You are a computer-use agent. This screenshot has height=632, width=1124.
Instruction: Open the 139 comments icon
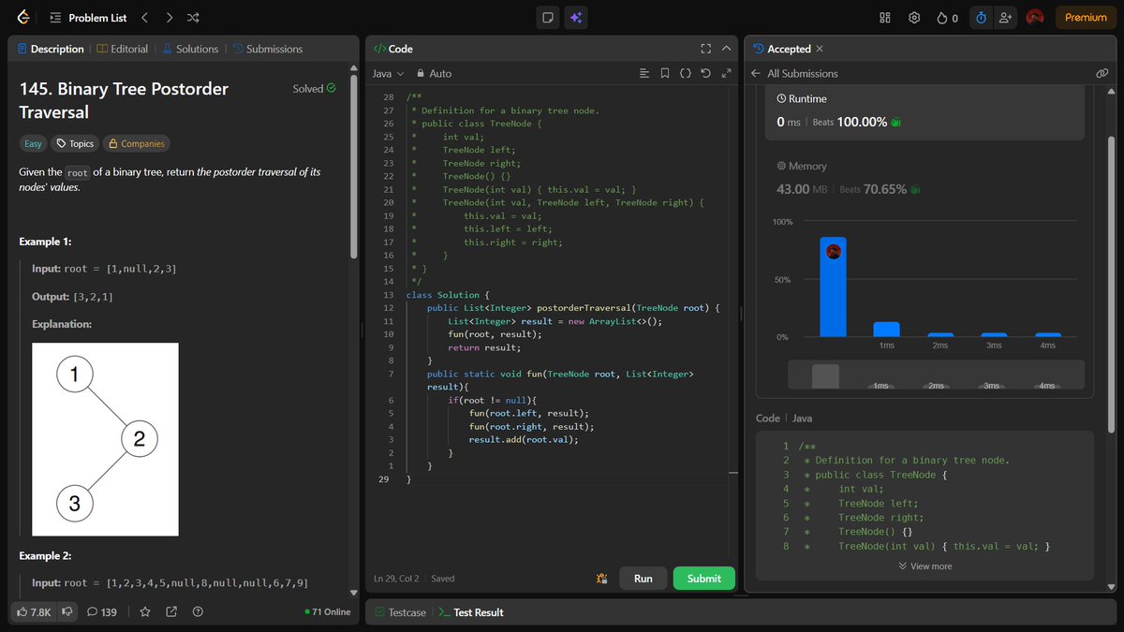tap(101, 611)
